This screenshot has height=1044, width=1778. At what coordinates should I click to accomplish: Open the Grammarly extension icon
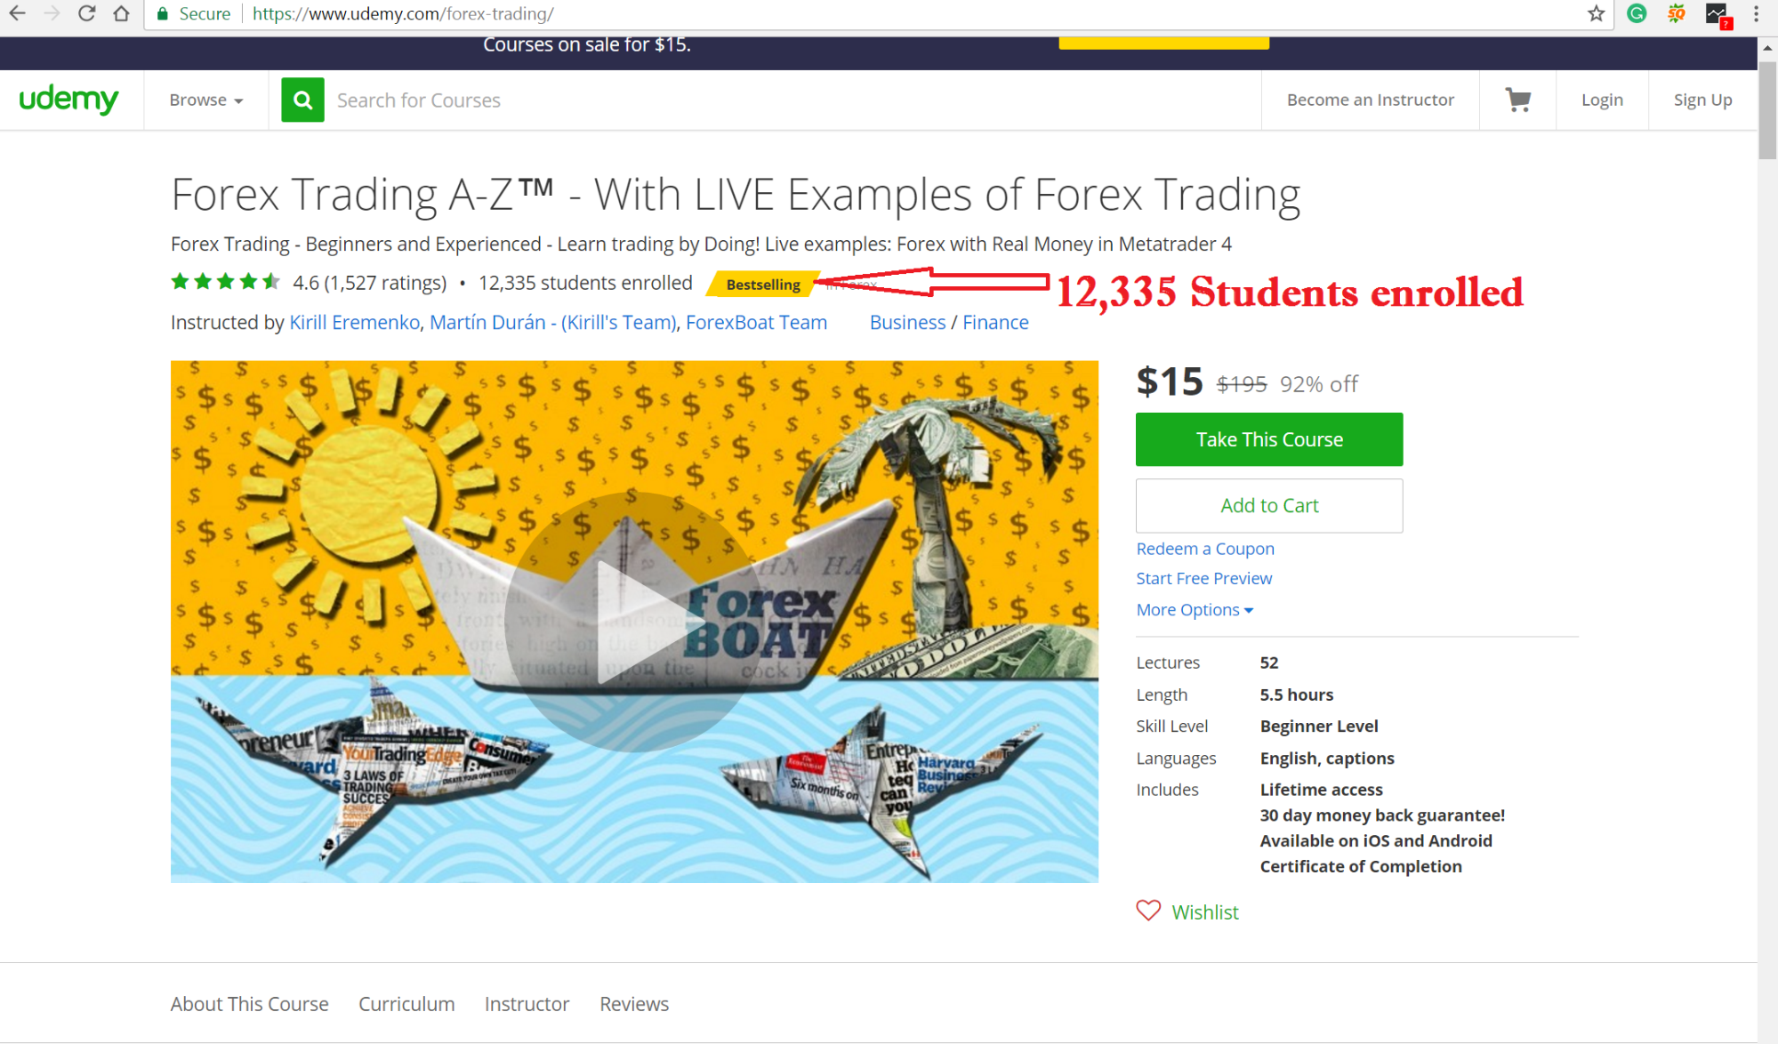tap(1637, 13)
